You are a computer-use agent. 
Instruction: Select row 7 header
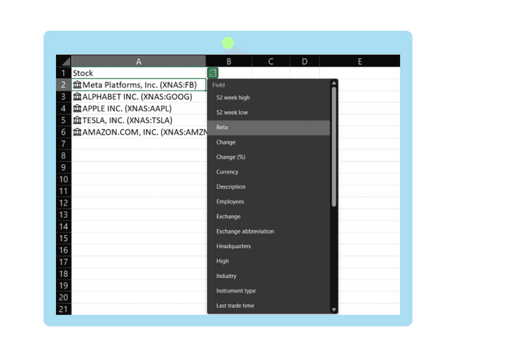point(63,144)
